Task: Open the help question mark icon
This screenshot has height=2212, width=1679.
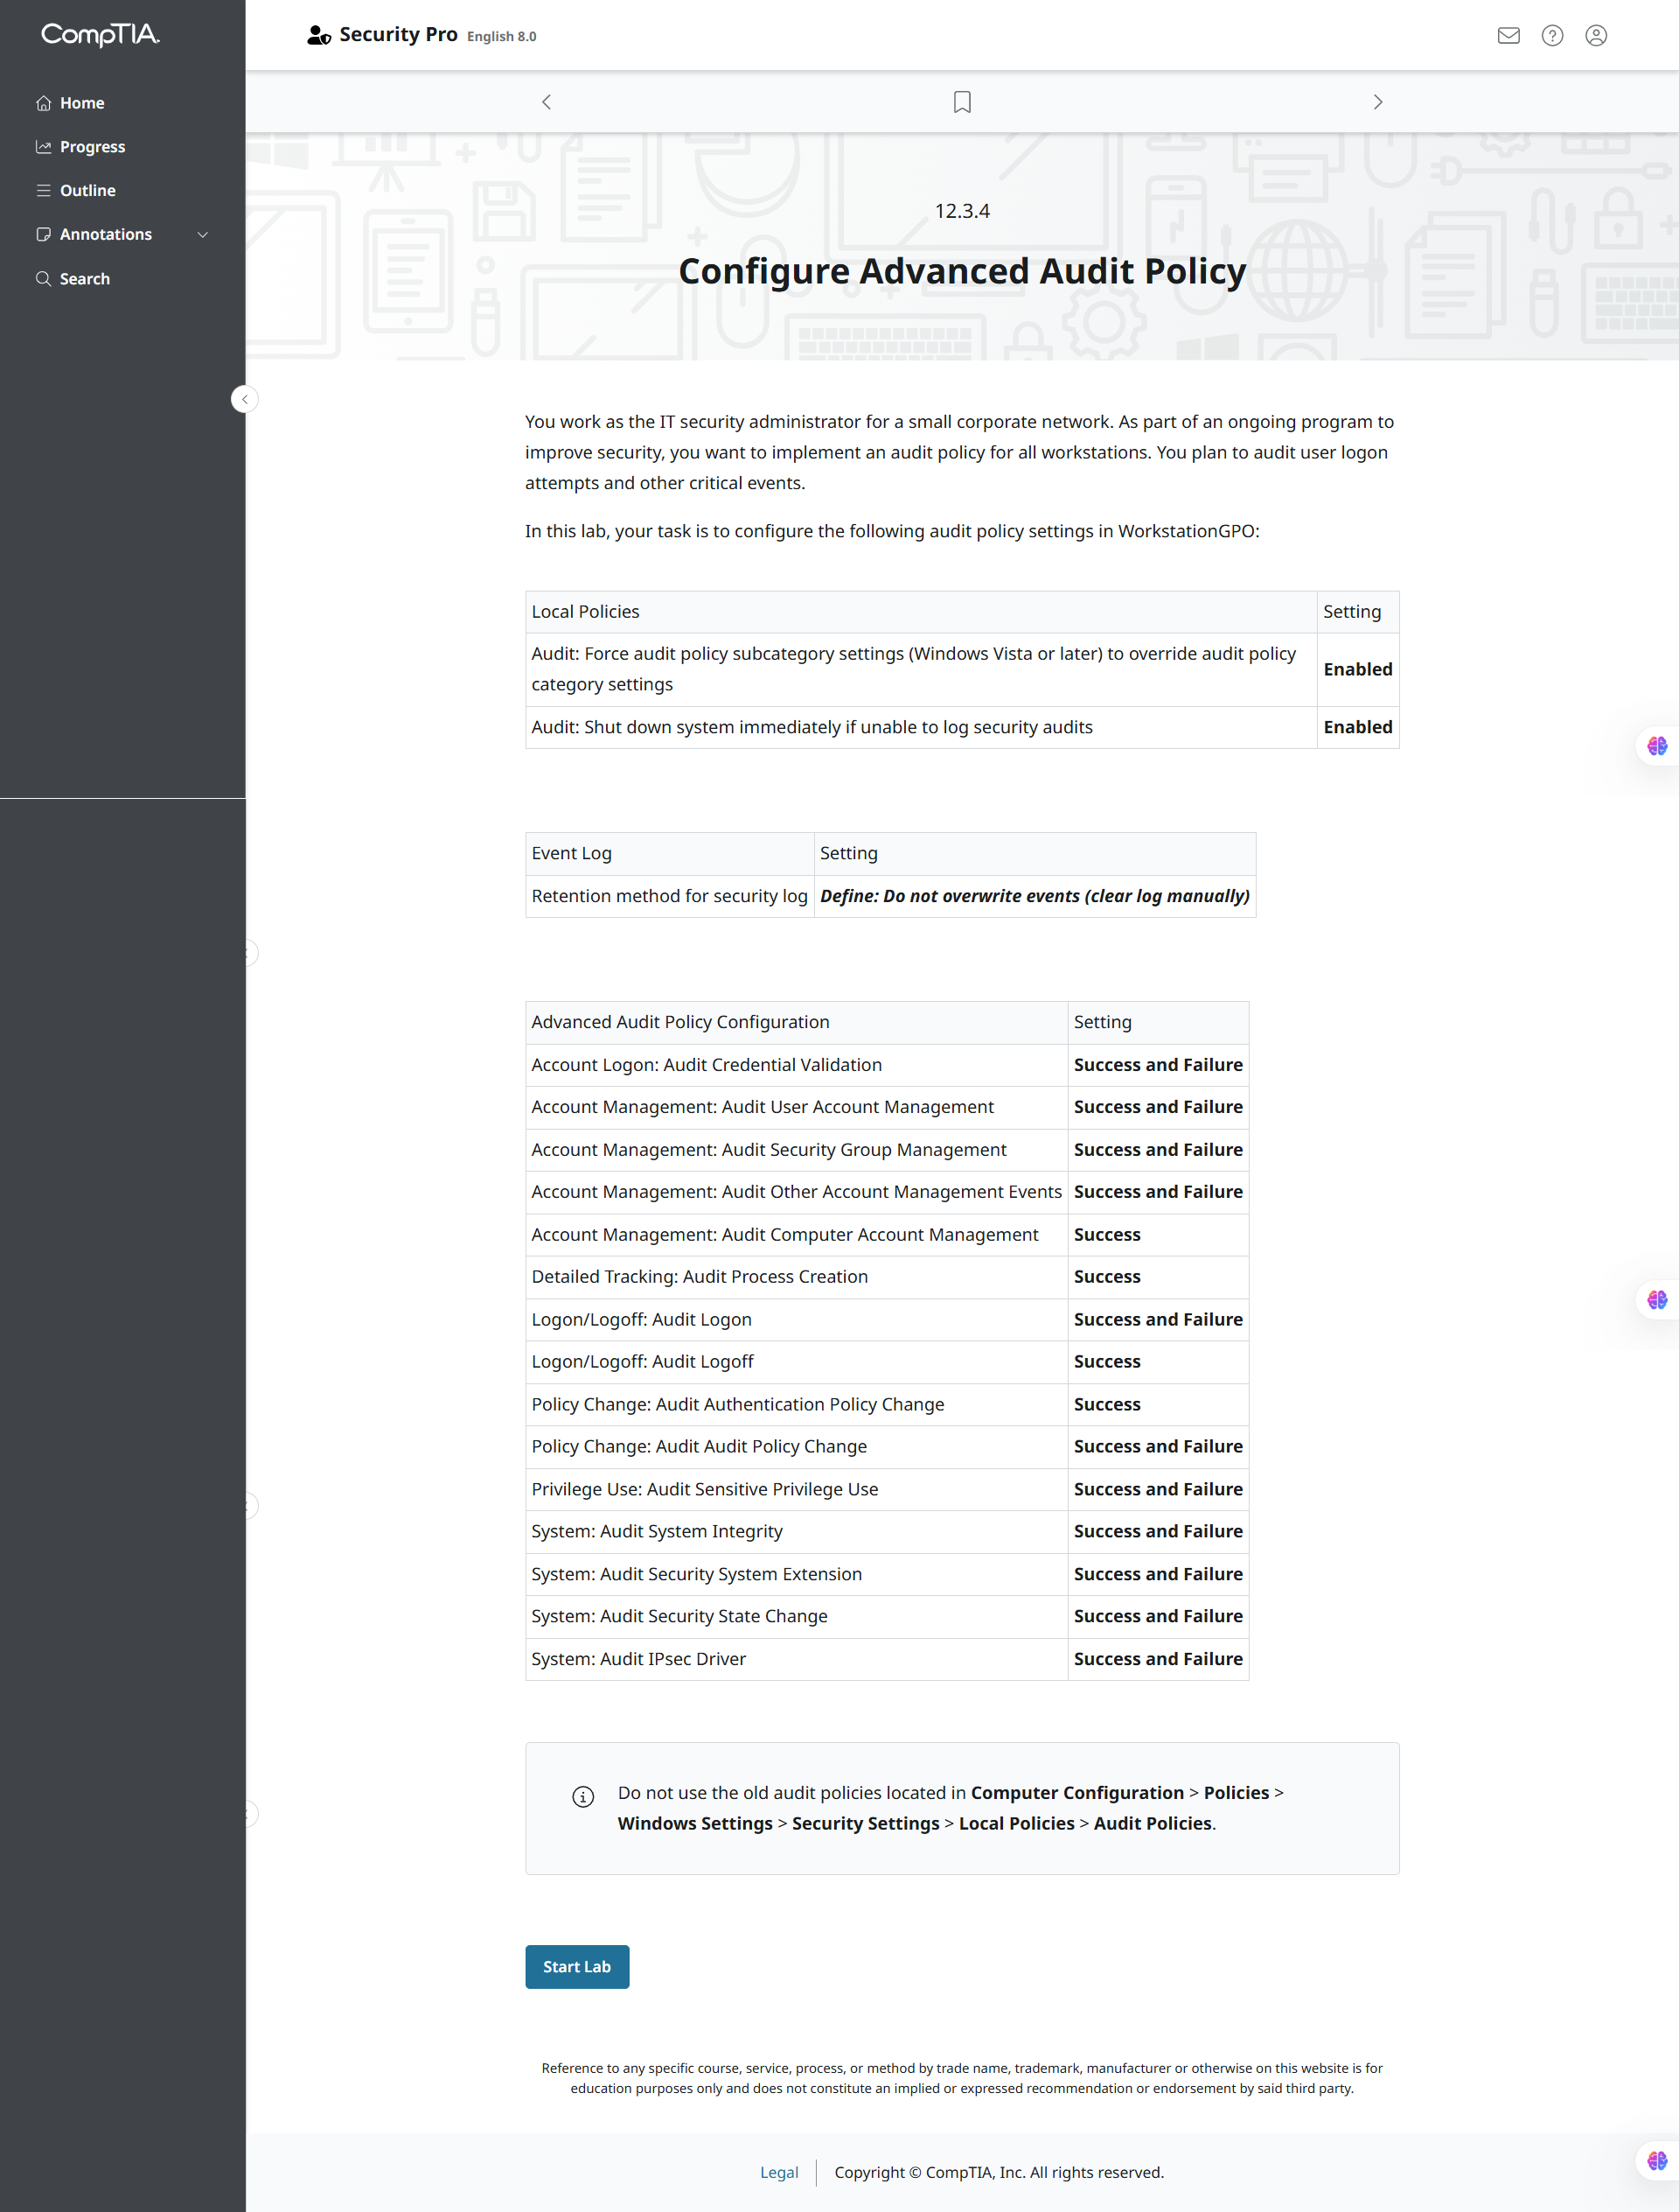Action: (1552, 36)
